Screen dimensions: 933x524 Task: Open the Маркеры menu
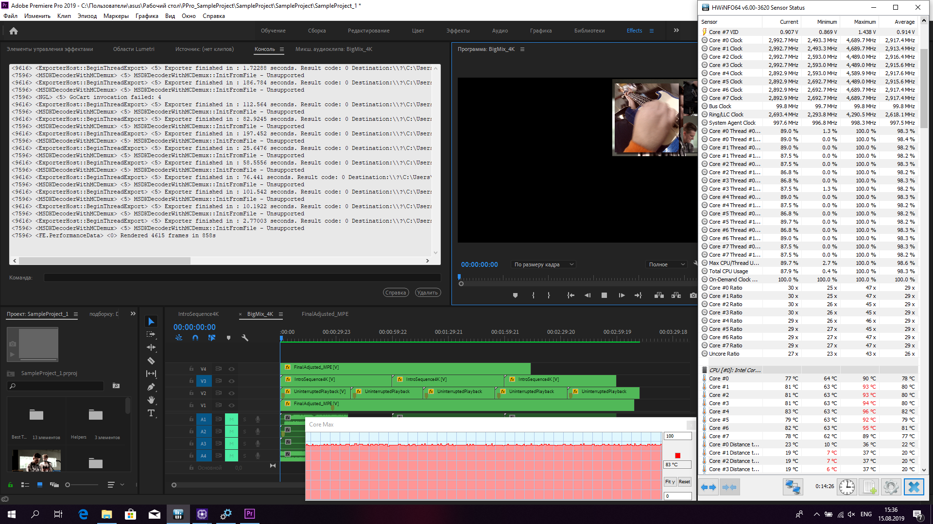116,16
